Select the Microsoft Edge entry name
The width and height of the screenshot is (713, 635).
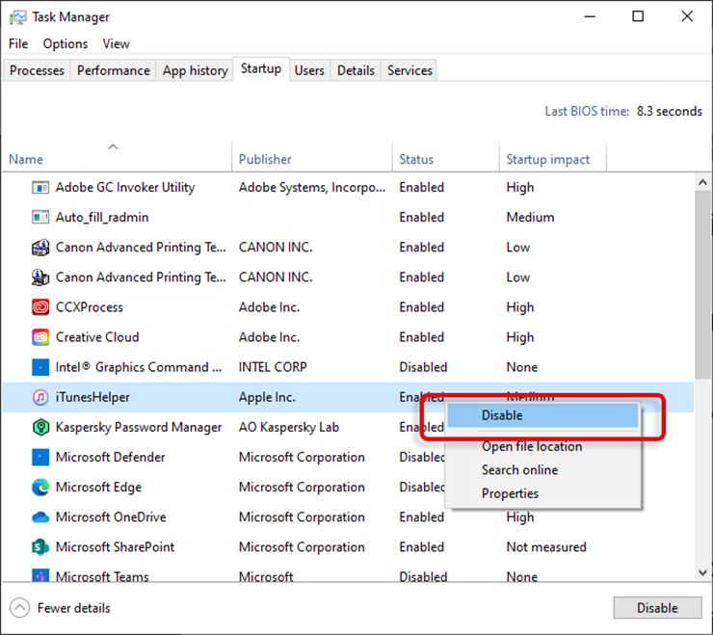[98, 488]
